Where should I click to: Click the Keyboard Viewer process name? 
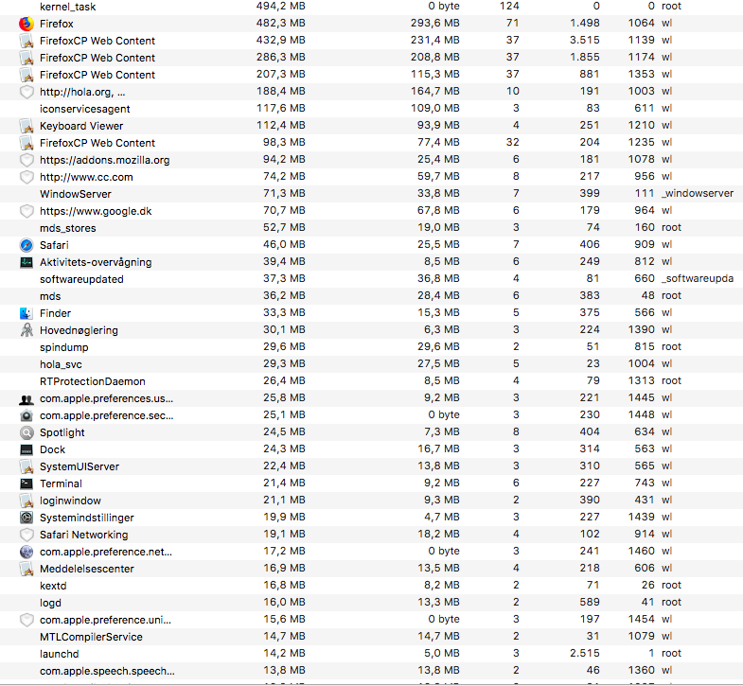tap(81, 126)
